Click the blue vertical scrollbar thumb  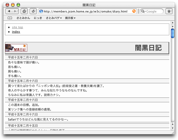tap(173, 33)
